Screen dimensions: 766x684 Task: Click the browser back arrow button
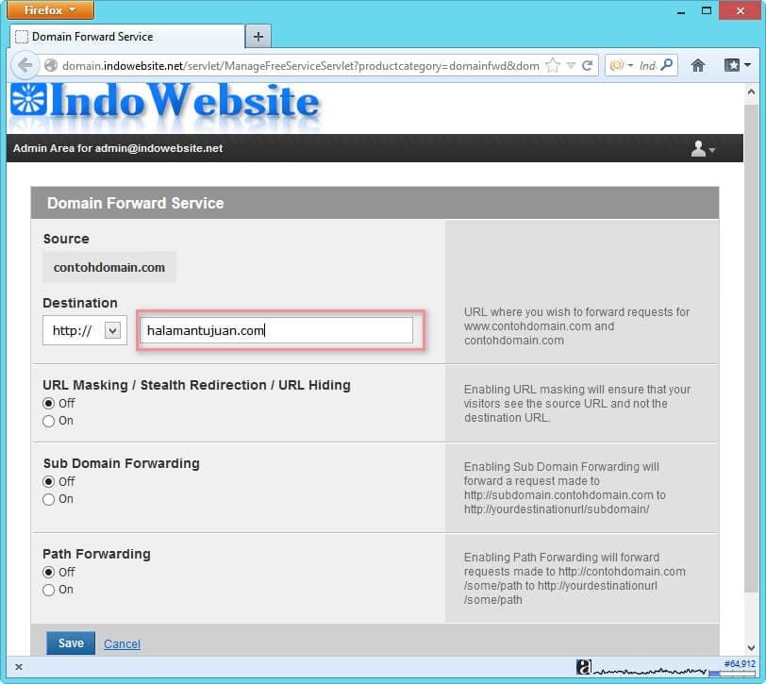pos(25,66)
